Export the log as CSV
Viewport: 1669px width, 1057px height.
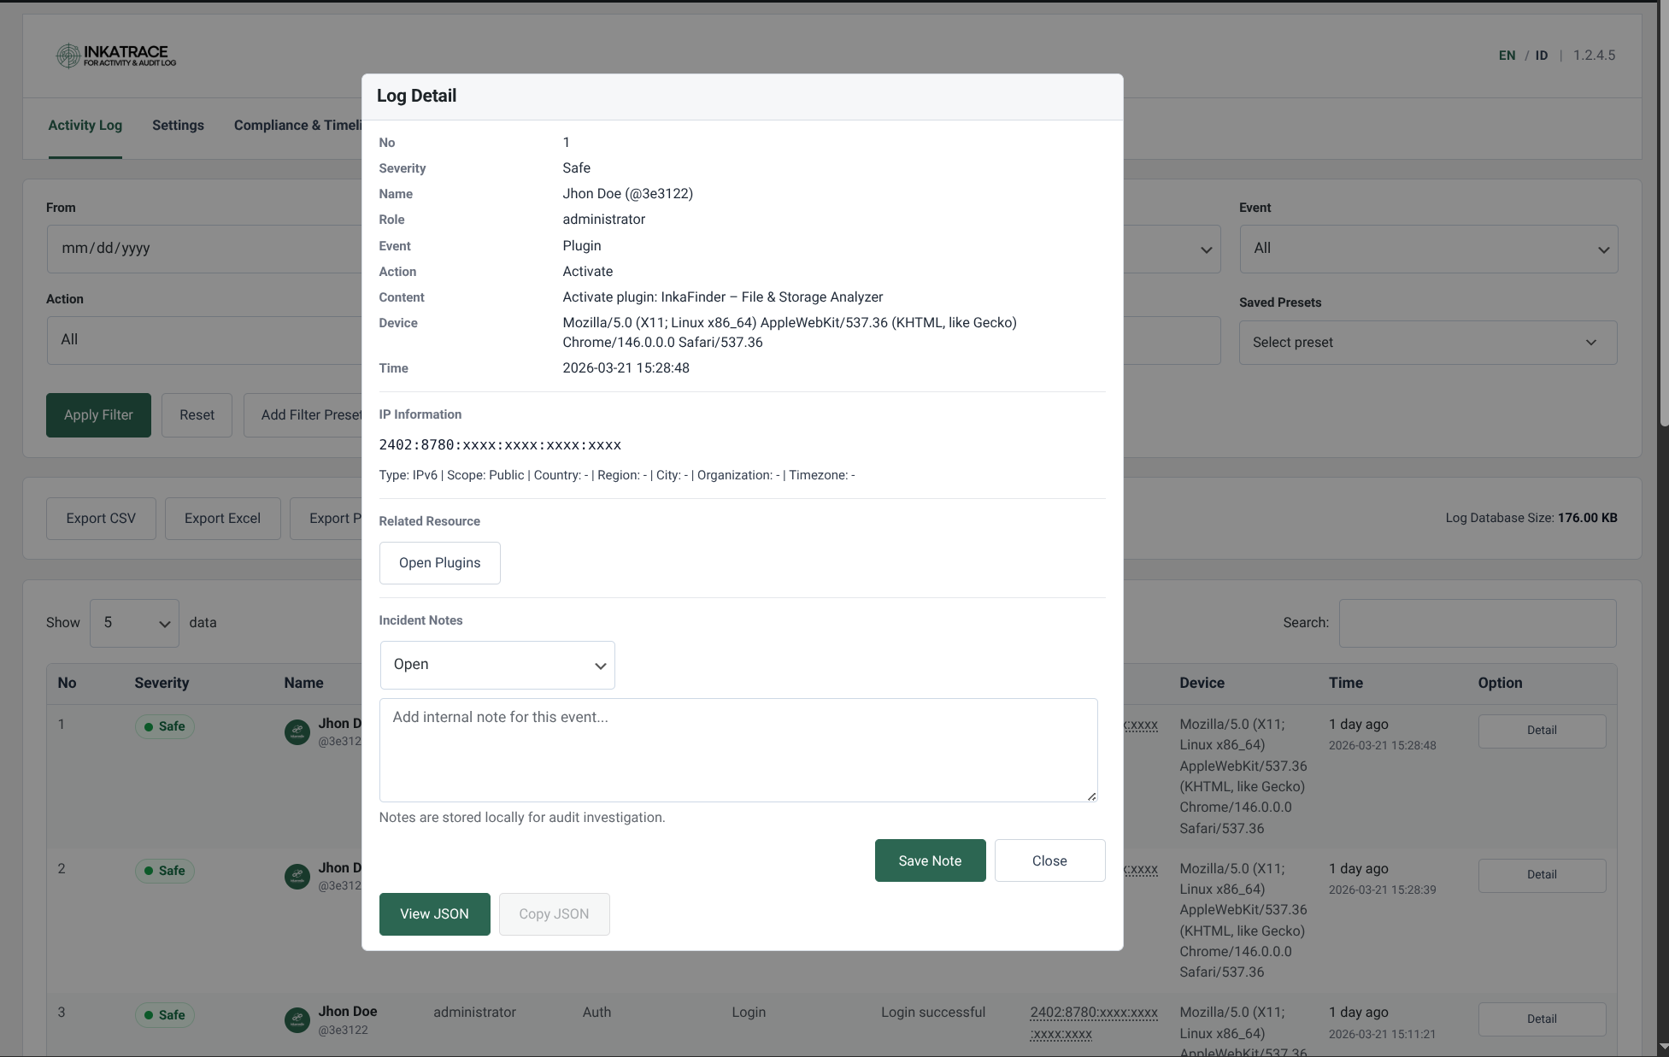point(101,519)
